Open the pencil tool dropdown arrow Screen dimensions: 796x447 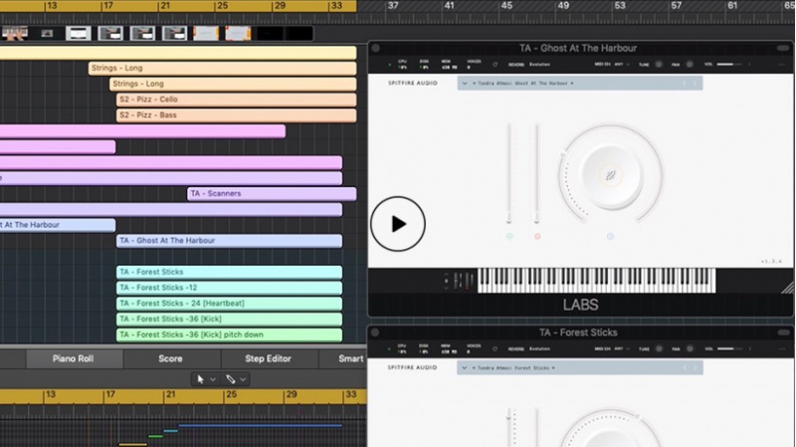click(243, 379)
